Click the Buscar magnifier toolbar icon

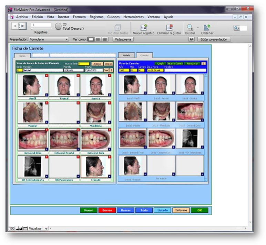coord(190,27)
